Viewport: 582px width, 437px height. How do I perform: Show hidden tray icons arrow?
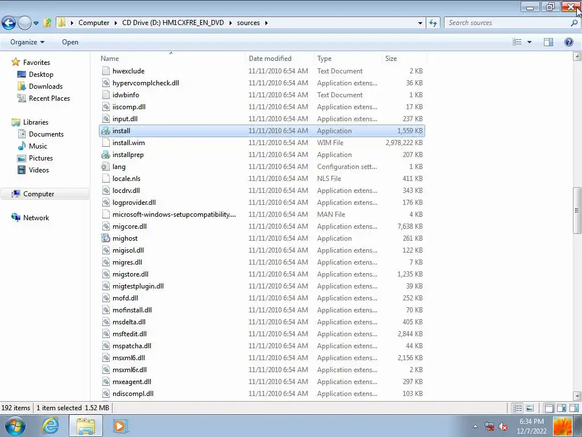tap(475, 426)
